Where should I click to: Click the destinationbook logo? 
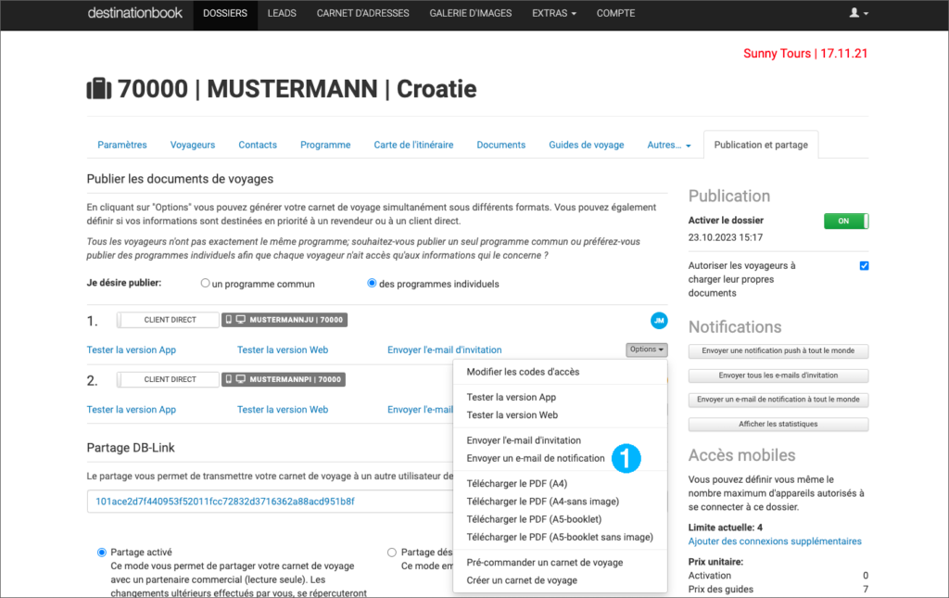click(x=134, y=14)
